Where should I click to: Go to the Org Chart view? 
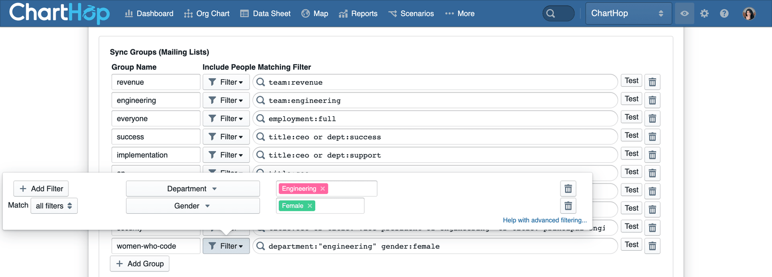pyautogui.click(x=206, y=13)
